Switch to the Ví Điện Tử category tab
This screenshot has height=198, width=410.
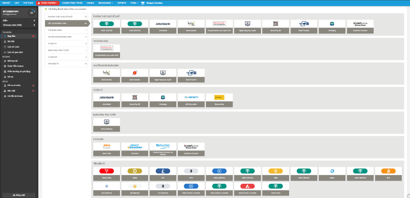click(66, 43)
